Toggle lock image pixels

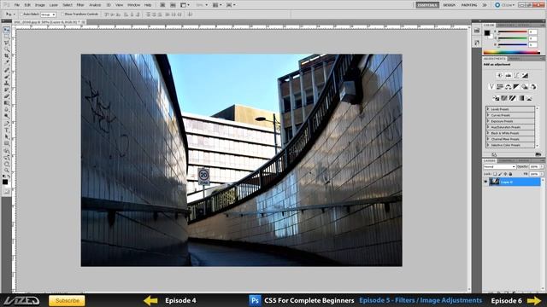pos(500,174)
